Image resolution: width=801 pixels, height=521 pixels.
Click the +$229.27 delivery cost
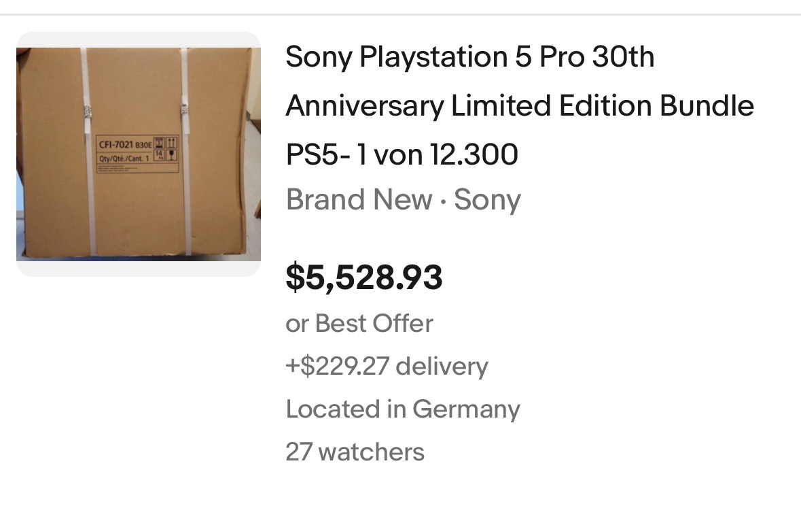tap(387, 367)
